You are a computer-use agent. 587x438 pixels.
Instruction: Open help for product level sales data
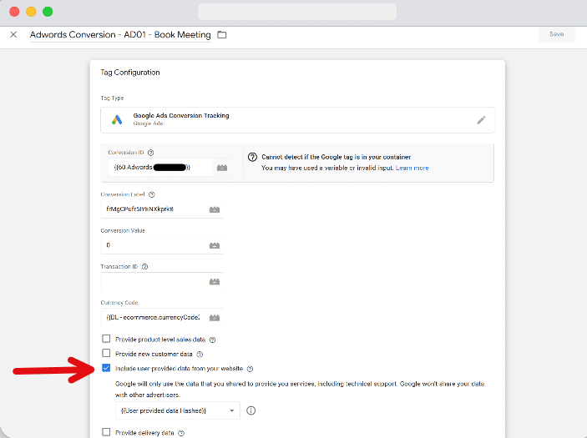point(212,340)
